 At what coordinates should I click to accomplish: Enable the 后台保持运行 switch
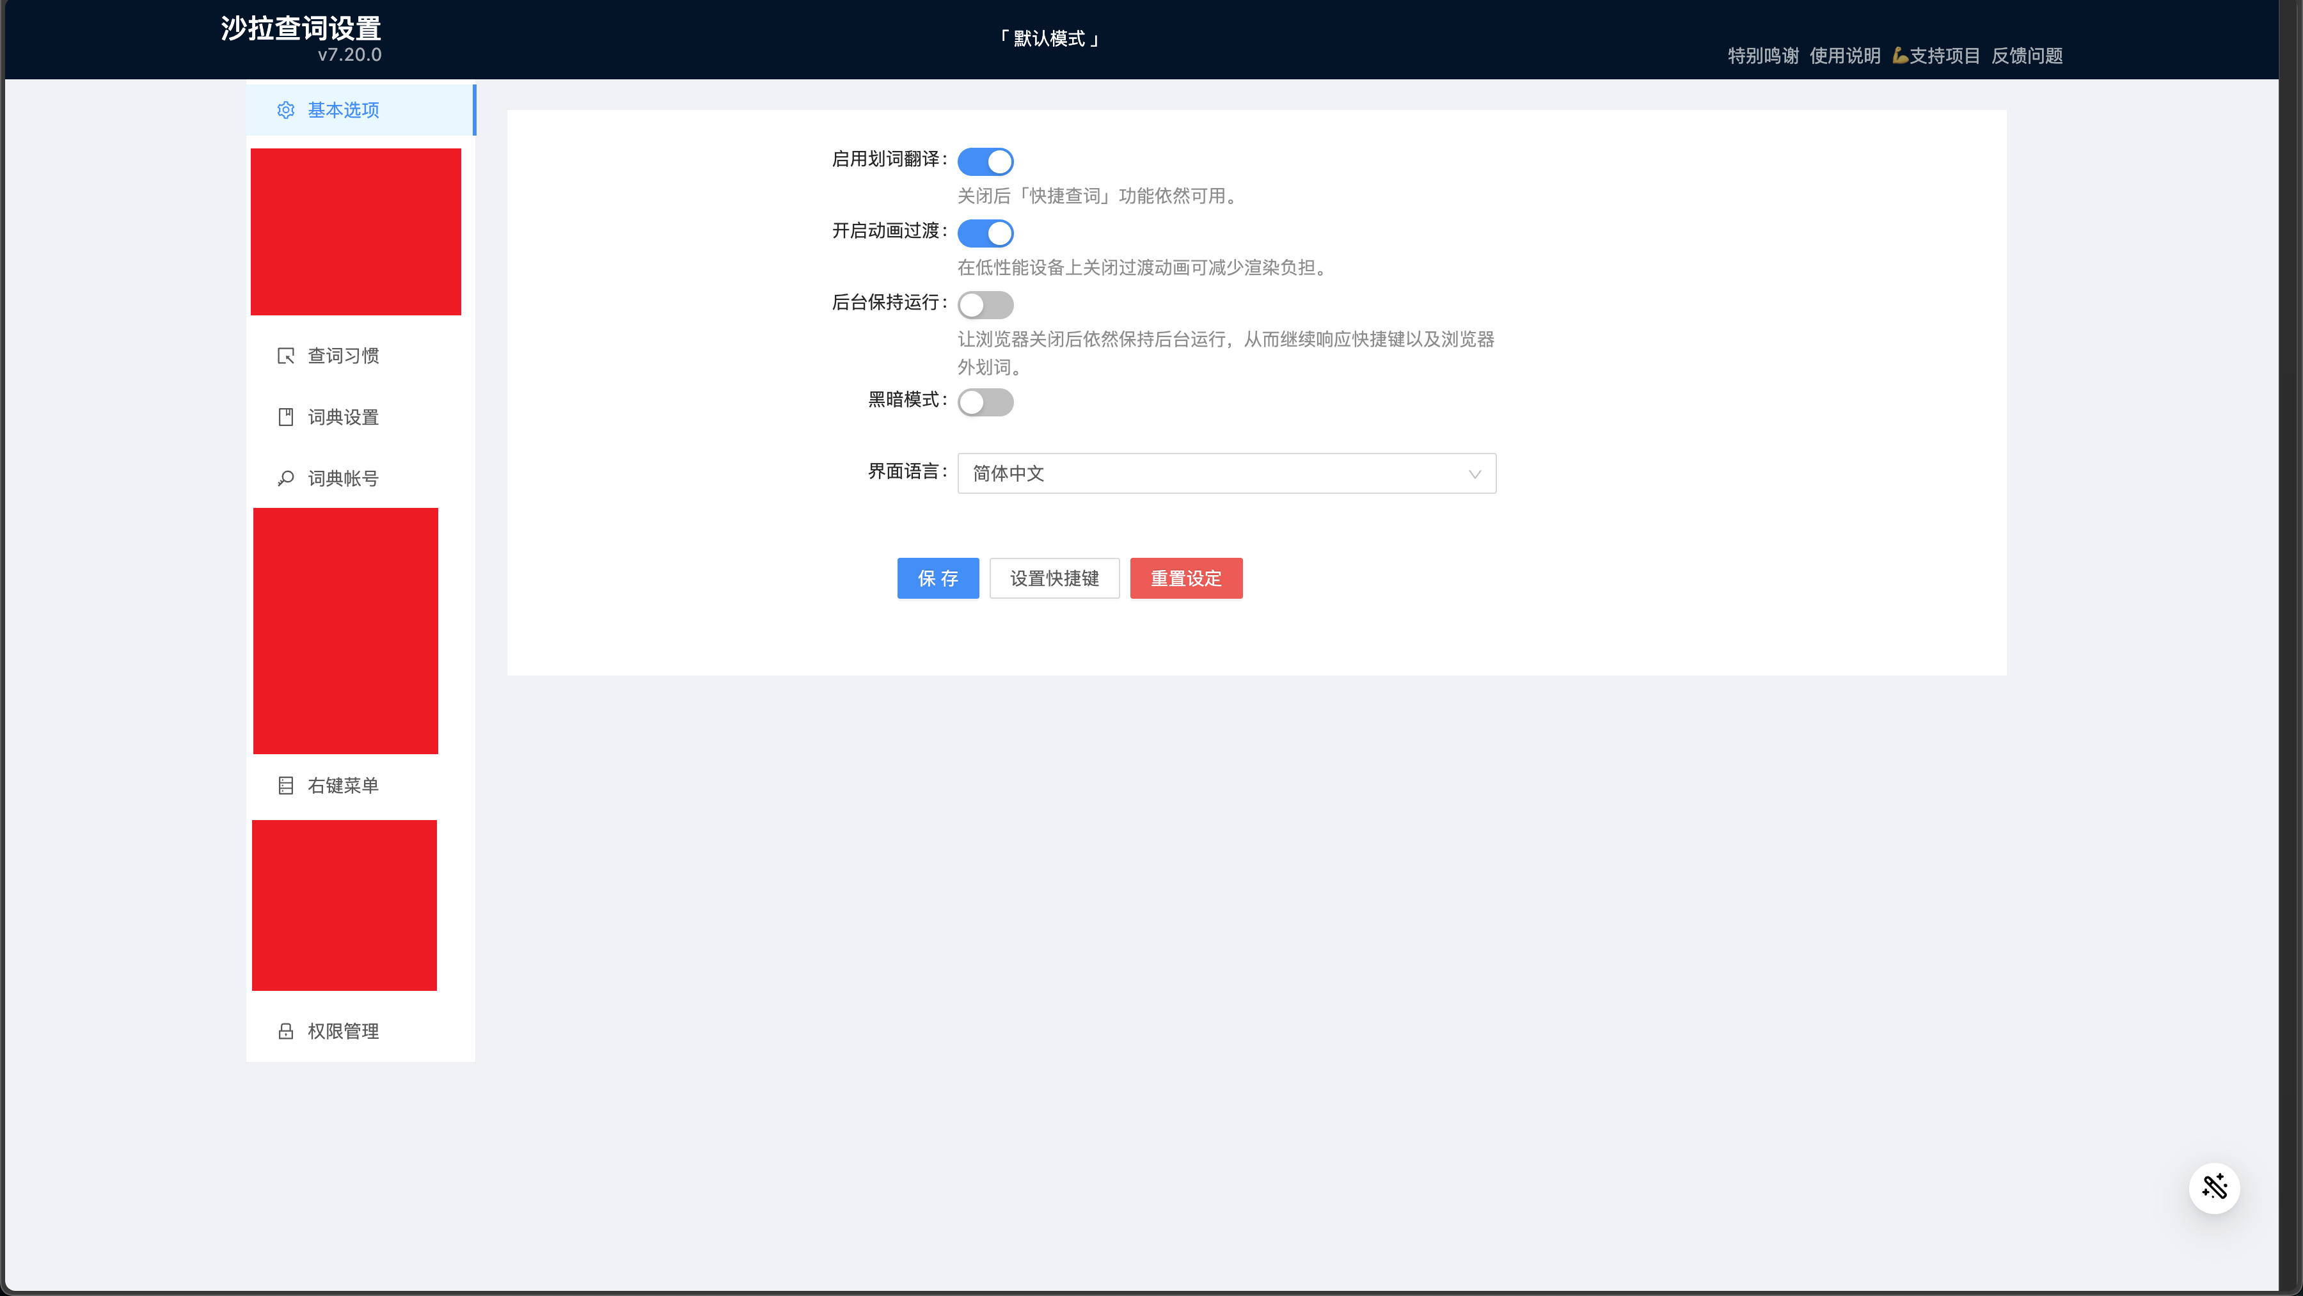pos(985,304)
